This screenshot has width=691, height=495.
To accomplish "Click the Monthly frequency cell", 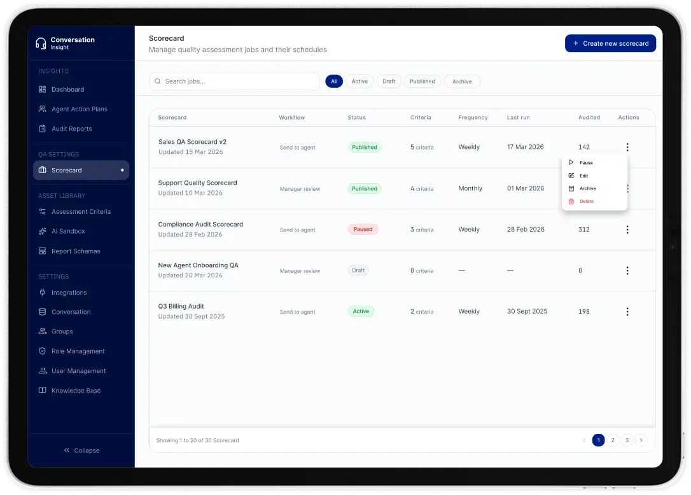I will [470, 188].
